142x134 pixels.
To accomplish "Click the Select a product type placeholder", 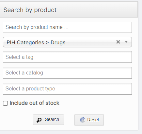I will tap(30, 89).
